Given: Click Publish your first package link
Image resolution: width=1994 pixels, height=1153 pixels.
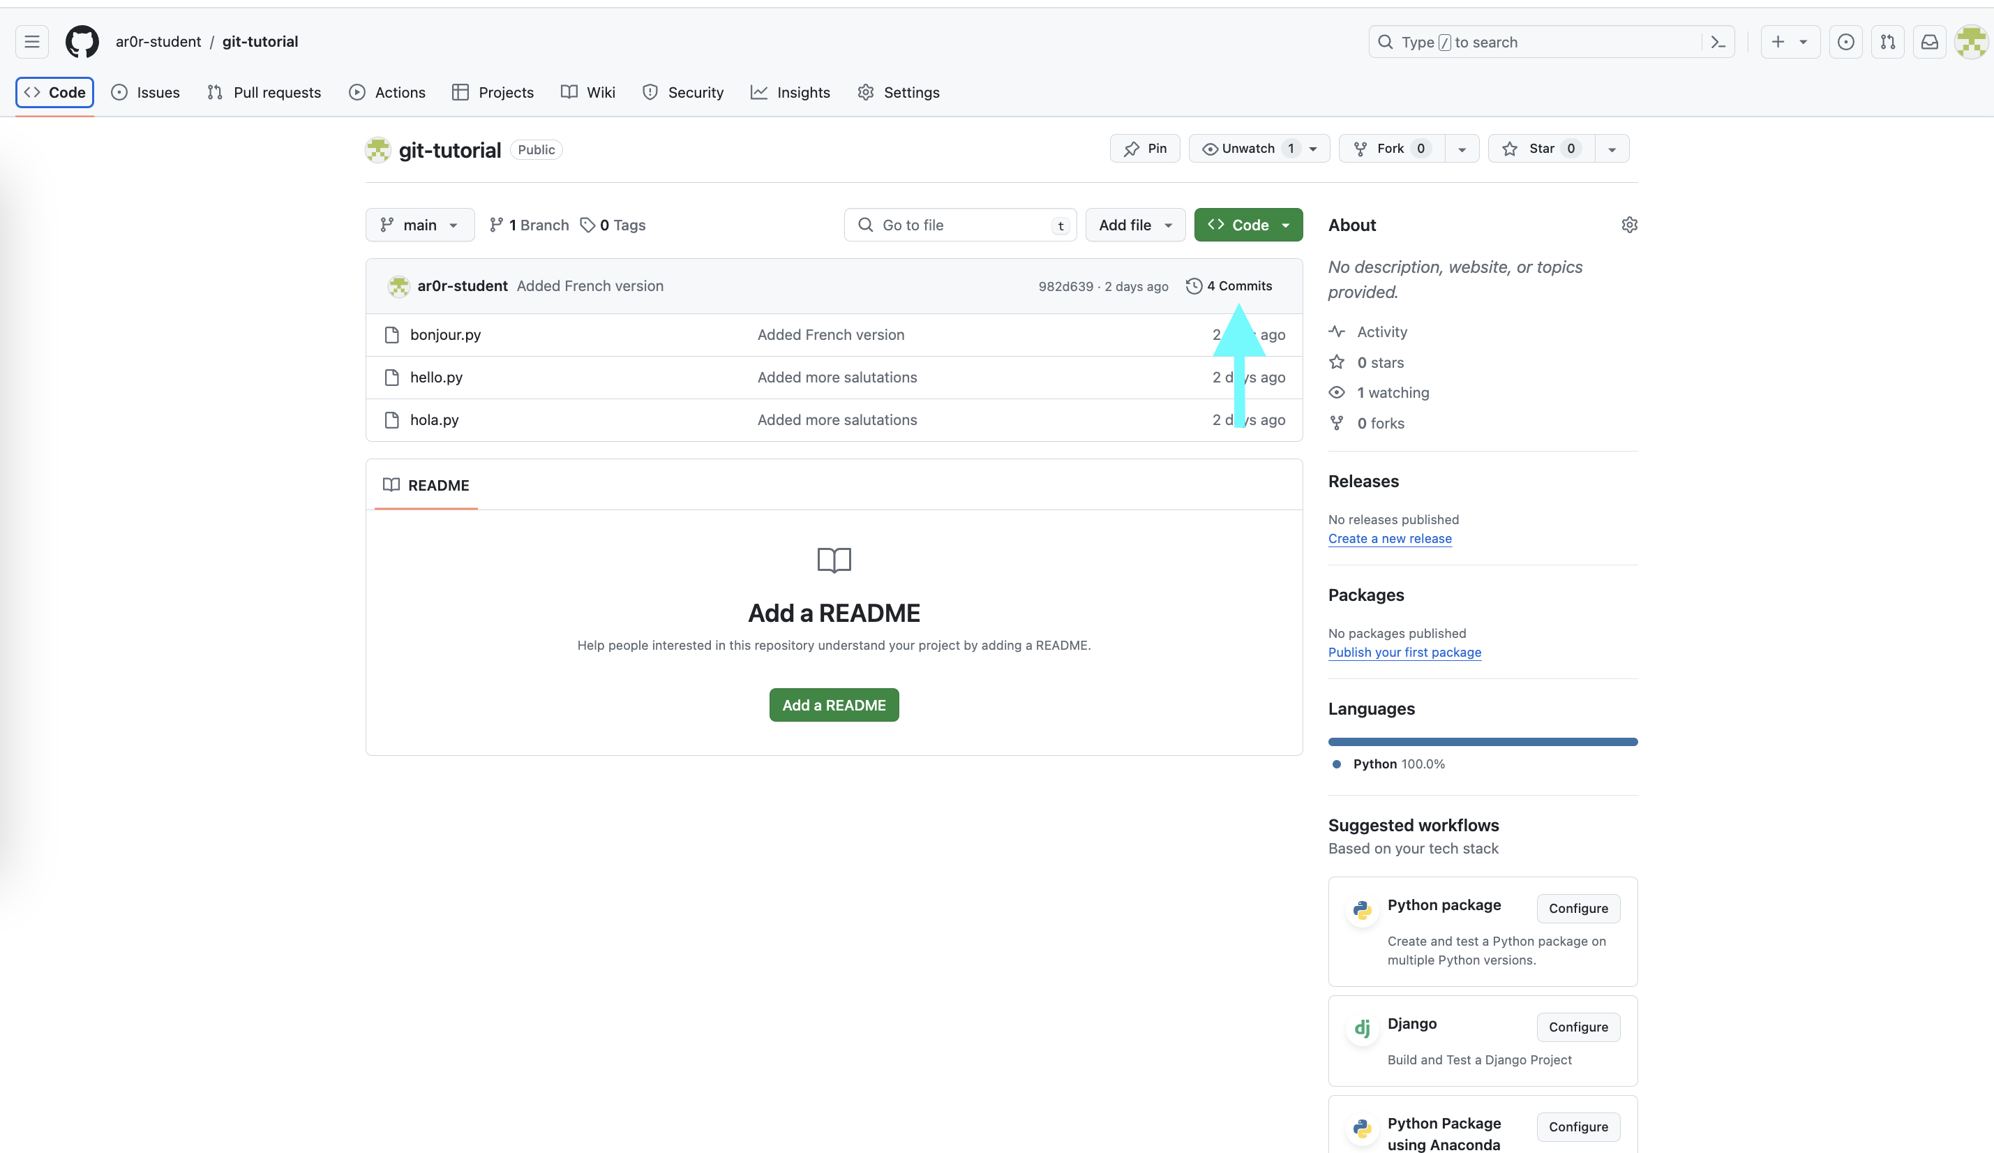Looking at the screenshot, I should (1404, 653).
